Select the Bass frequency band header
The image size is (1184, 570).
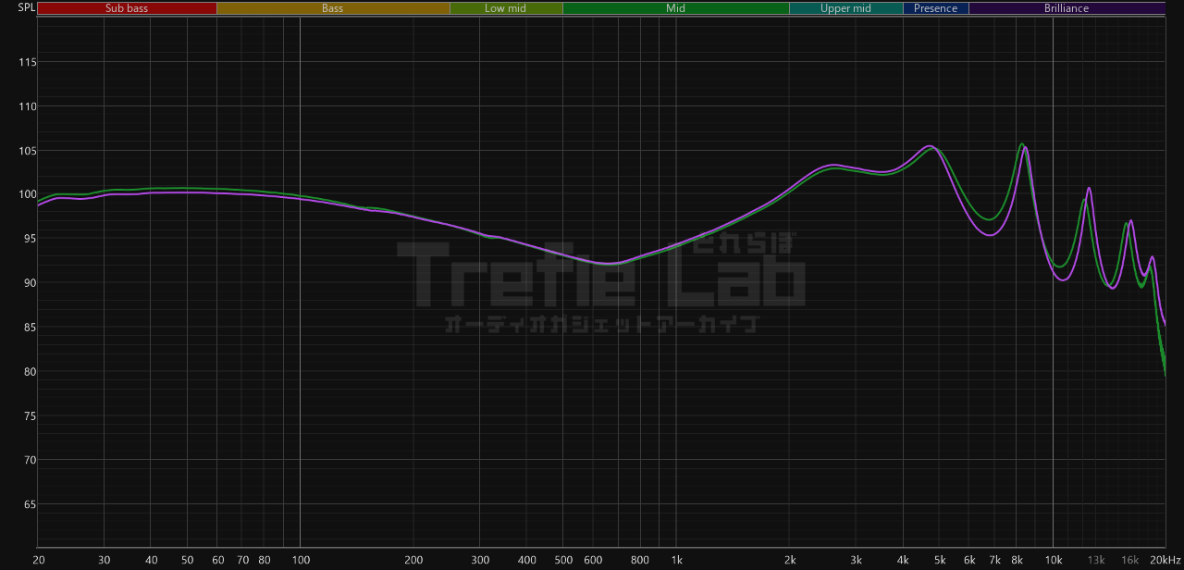click(x=333, y=8)
